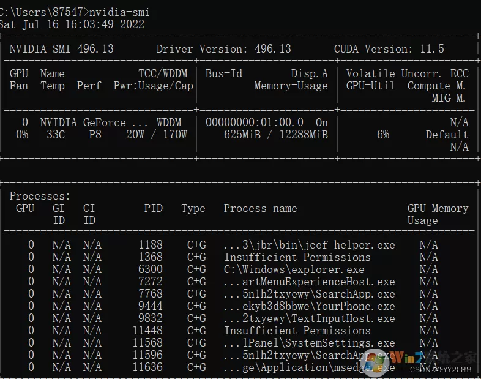This screenshot has width=481, height=379.
Task: Click the CUDA Version 11.5 text
Action: (389, 49)
